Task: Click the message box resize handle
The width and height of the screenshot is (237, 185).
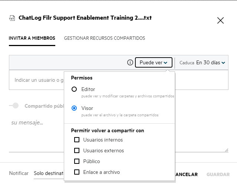Action: [226, 150]
